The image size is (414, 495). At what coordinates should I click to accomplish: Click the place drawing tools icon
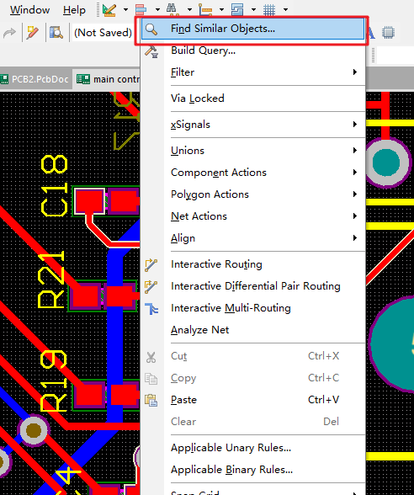109,9
